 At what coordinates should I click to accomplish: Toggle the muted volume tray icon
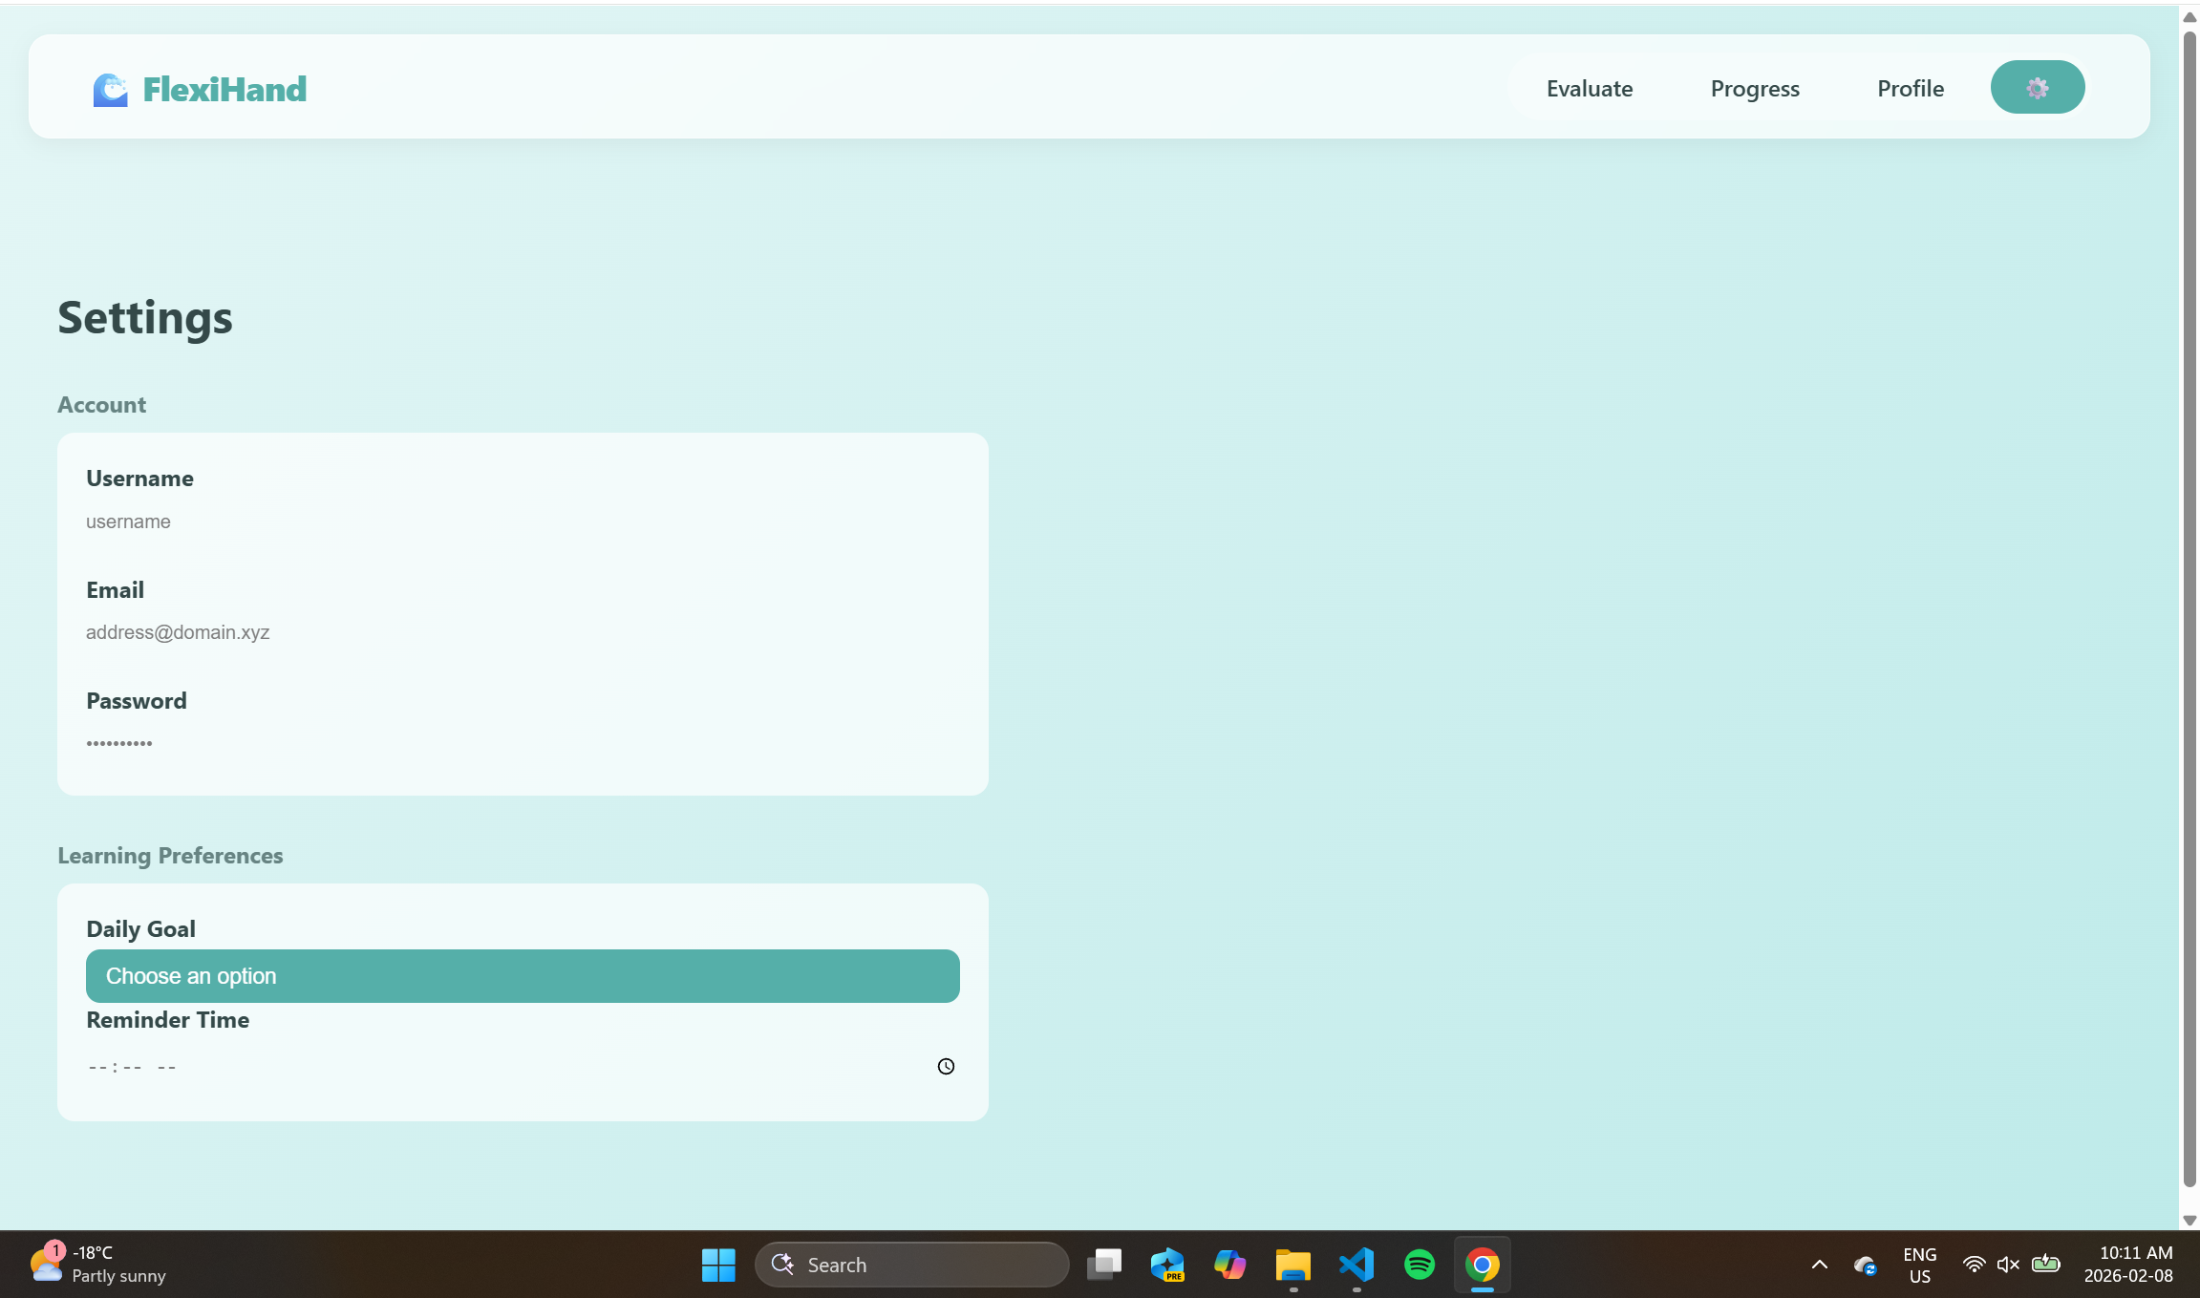pos(2008,1265)
